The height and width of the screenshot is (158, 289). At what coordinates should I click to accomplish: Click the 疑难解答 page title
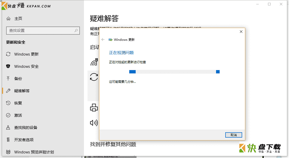104,19
